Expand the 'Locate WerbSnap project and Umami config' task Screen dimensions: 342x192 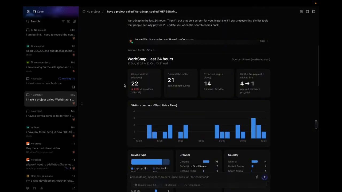click(199, 41)
